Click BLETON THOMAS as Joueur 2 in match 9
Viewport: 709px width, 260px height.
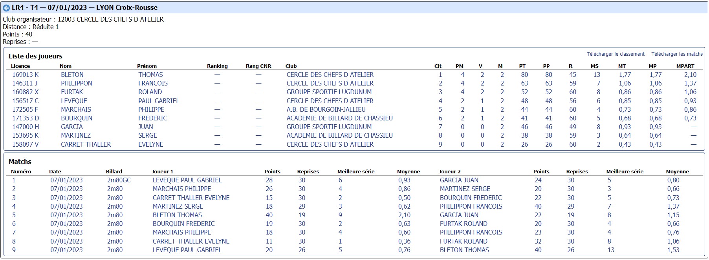pyautogui.click(x=465, y=250)
